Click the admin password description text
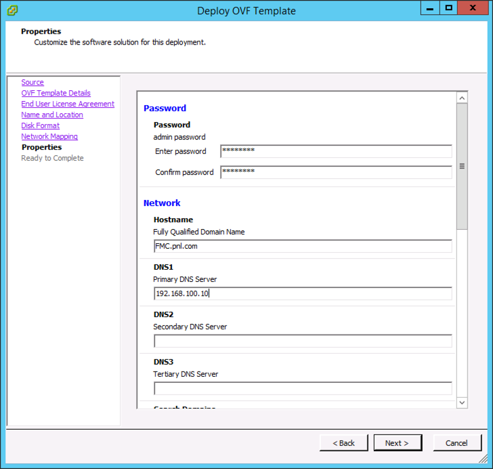493x469 pixels. click(x=179, y=137)
